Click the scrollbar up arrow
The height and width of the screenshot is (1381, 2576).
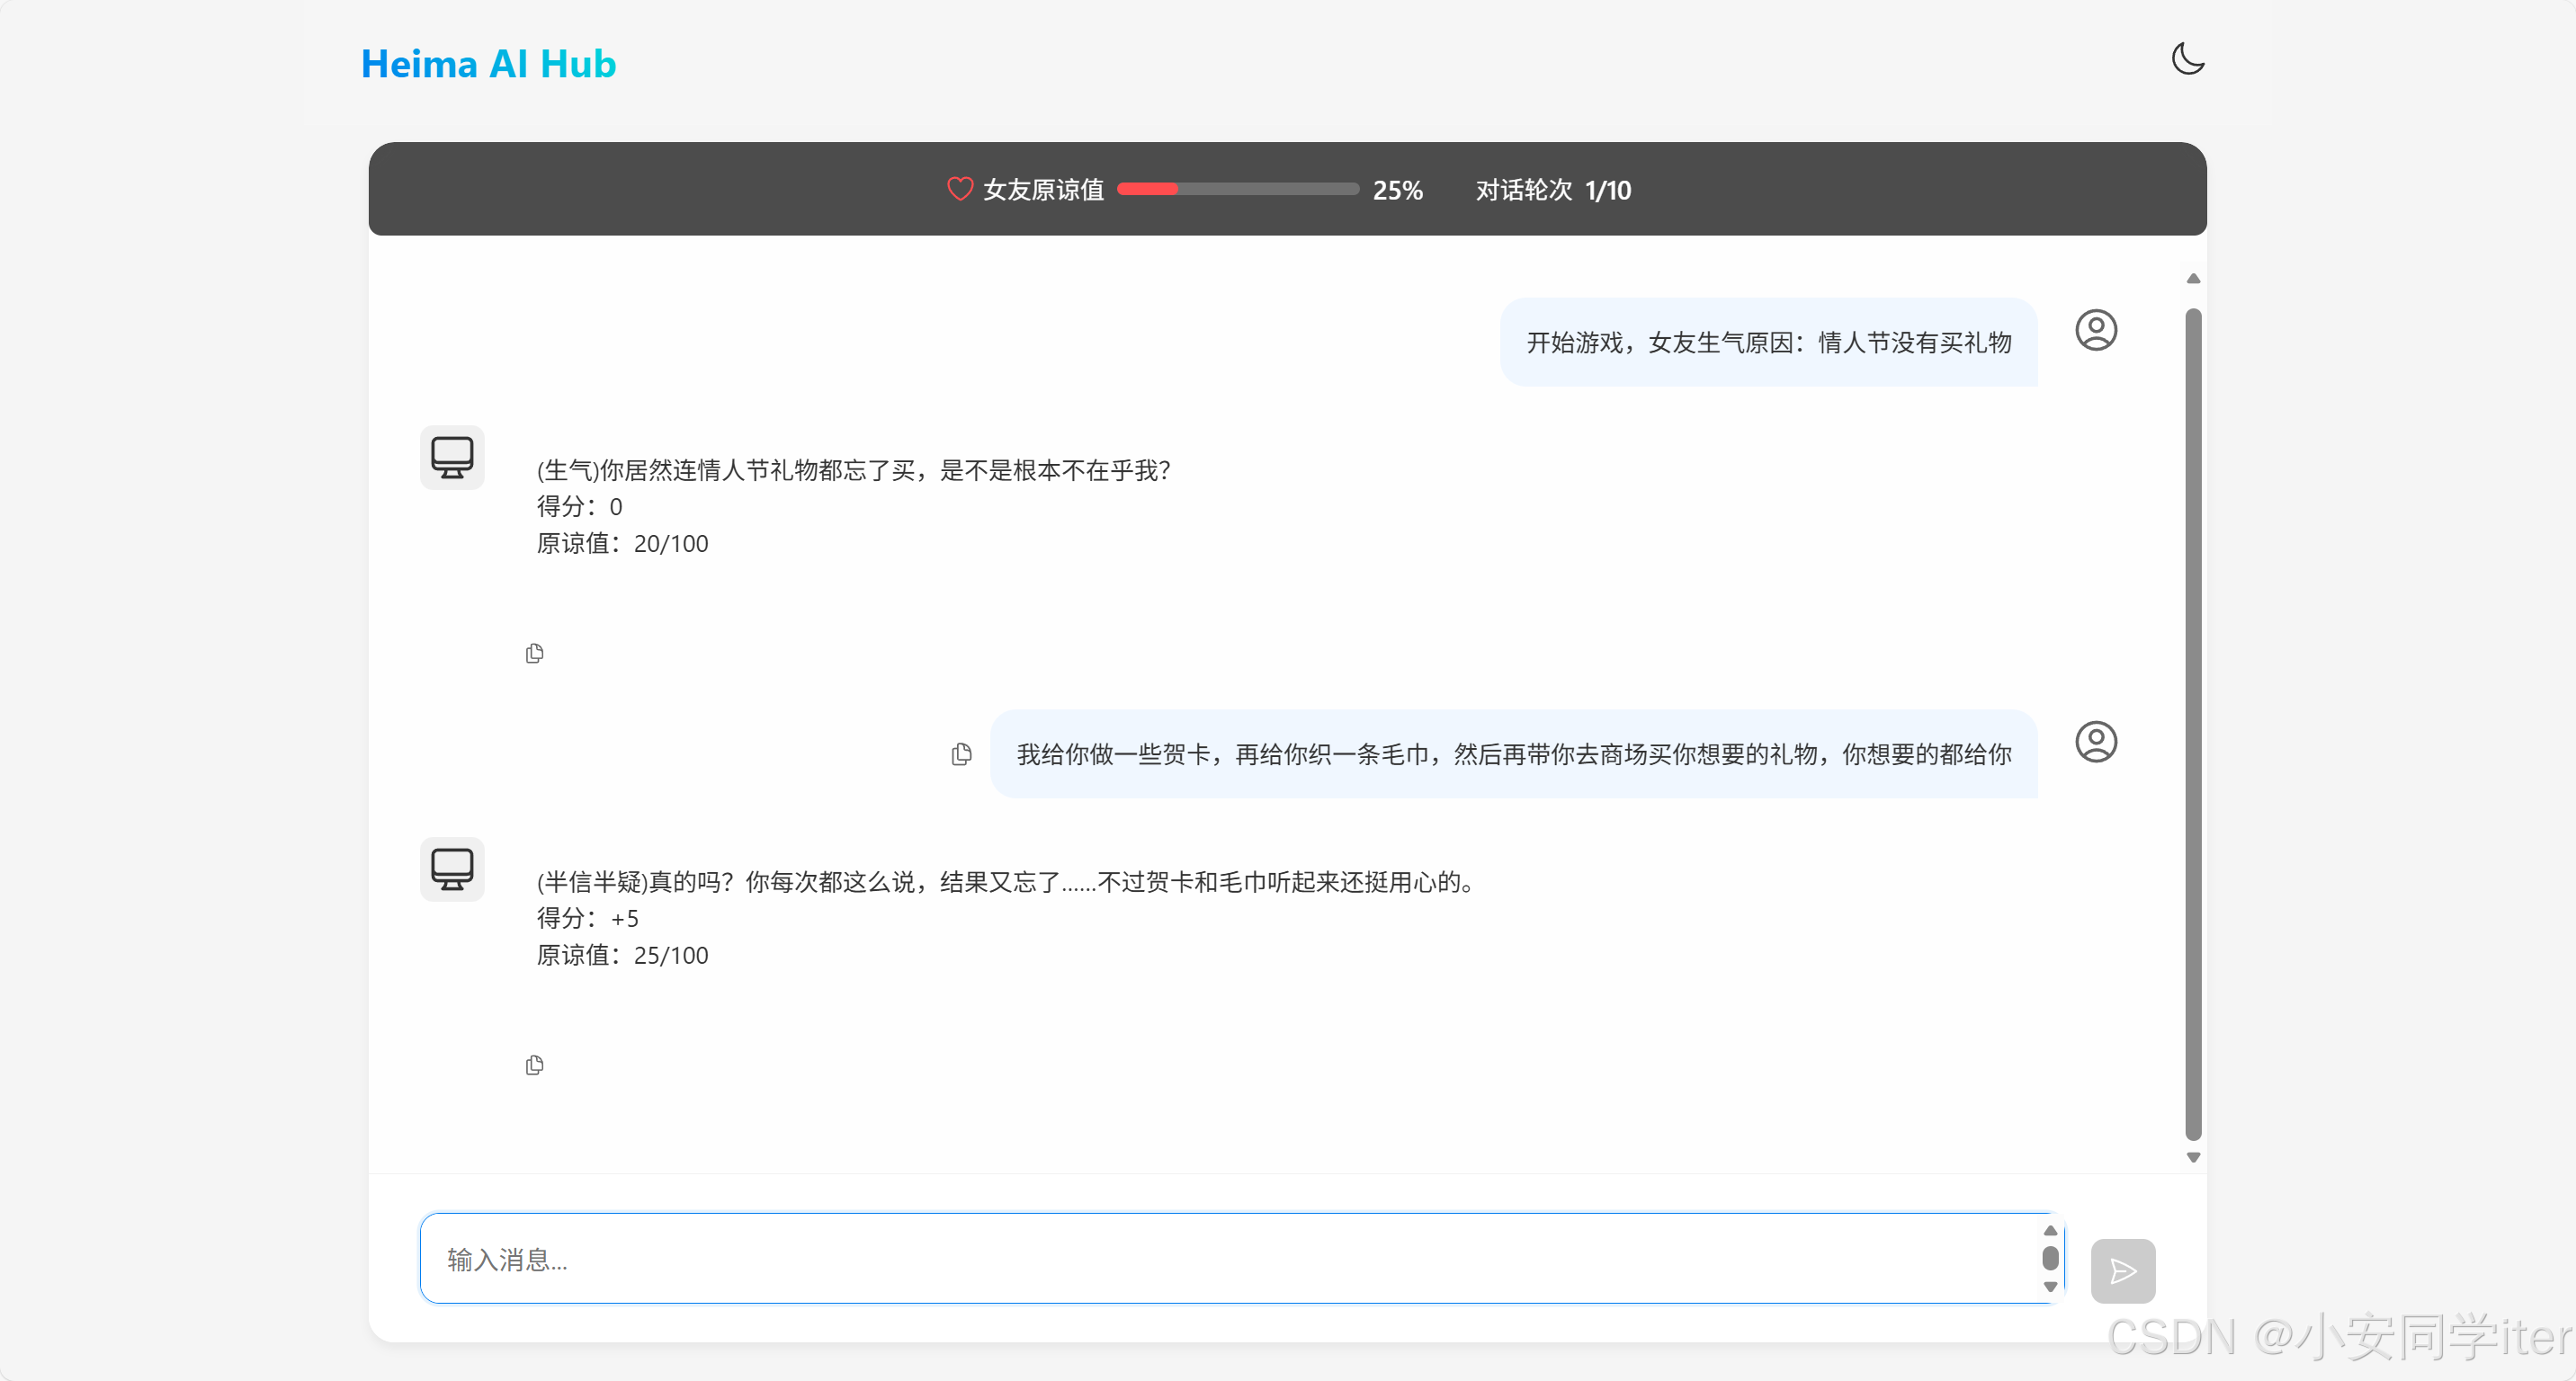pos(2193,278)
